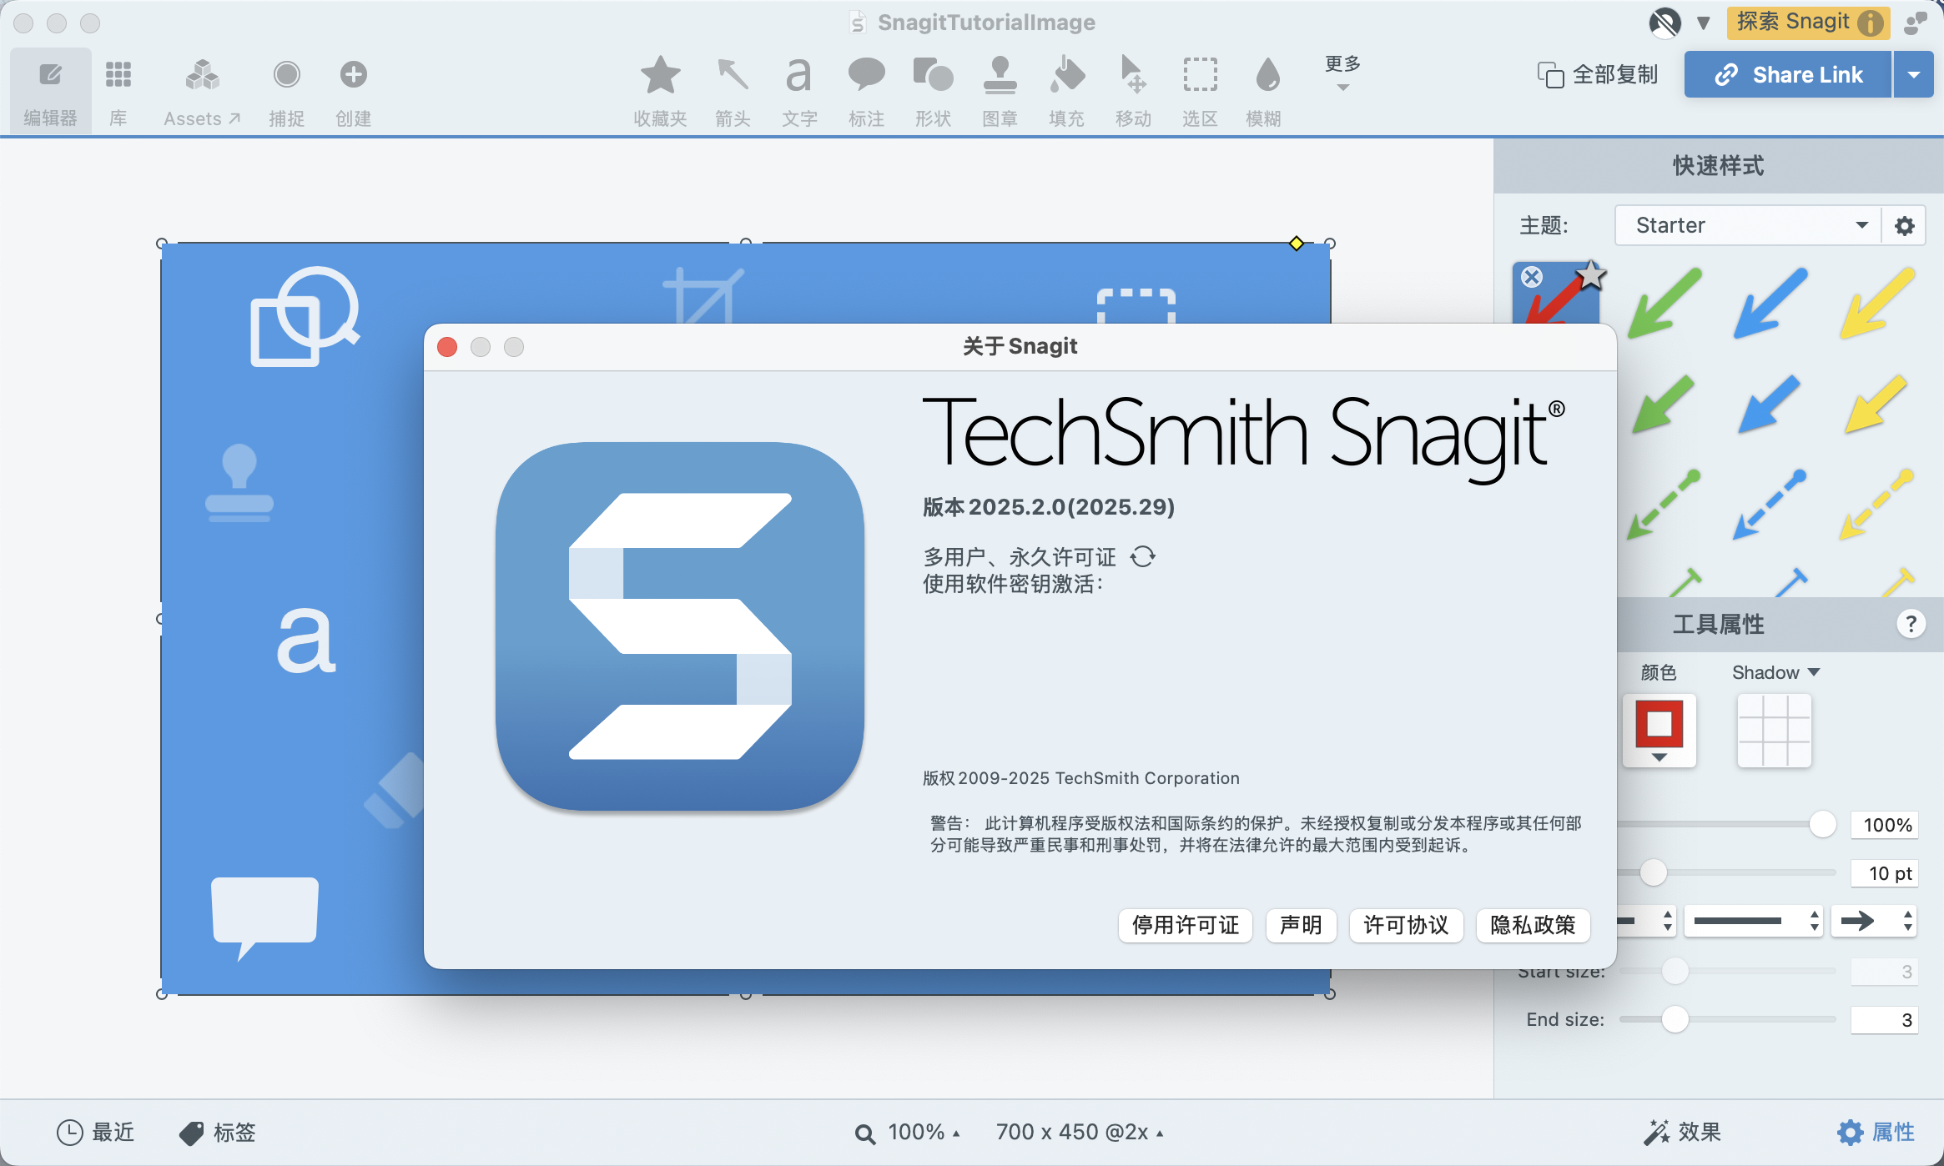Choose the green arrow quick style in top row

tap(1664, 303)
